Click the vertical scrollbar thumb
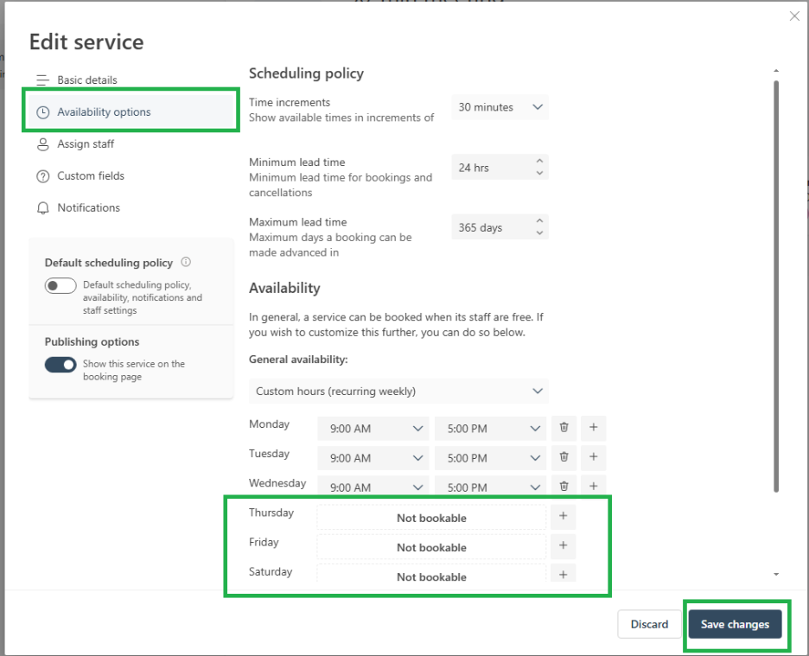The width and height of the screenshot is (809, 656). click(x=776, y=286)
